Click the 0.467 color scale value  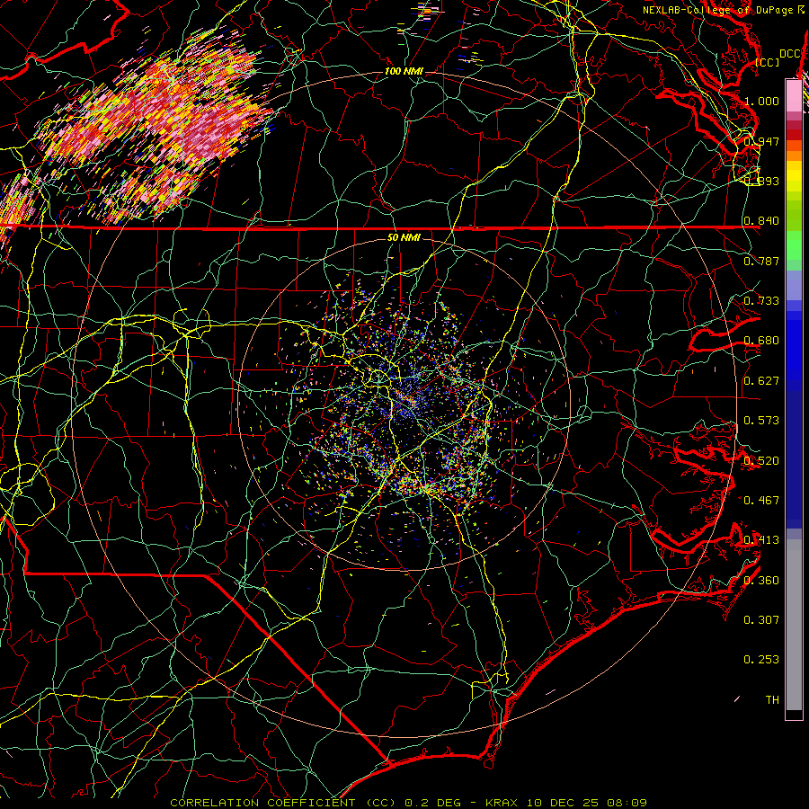[761, 500]
